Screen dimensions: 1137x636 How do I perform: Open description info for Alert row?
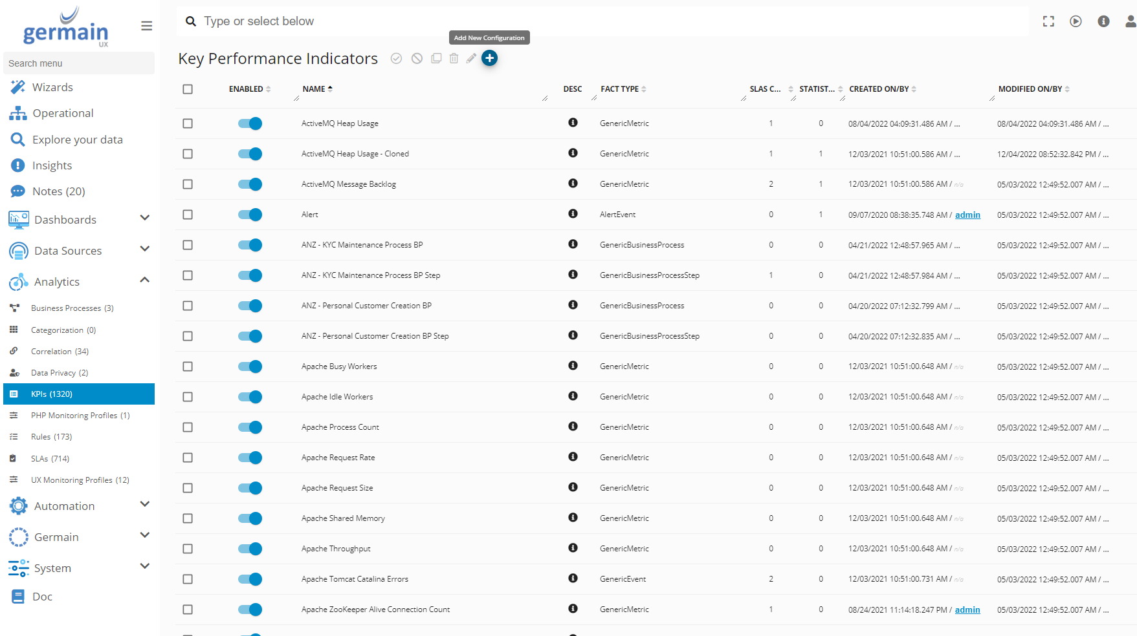[x=573, y=214]
